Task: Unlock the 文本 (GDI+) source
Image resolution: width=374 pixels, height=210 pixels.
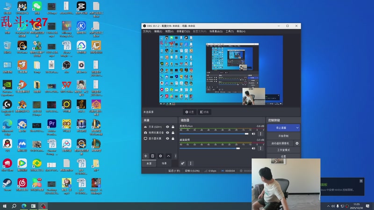Action: tap(173, 127)
